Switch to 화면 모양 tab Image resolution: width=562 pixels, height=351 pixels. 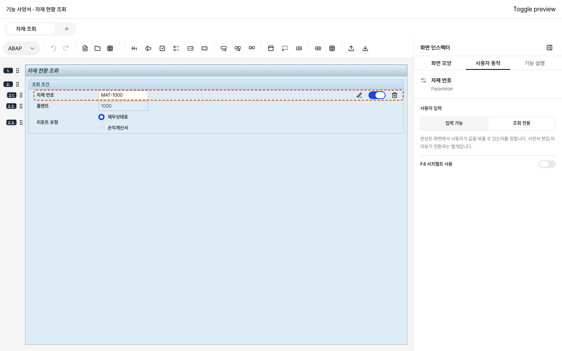(441, 63)
